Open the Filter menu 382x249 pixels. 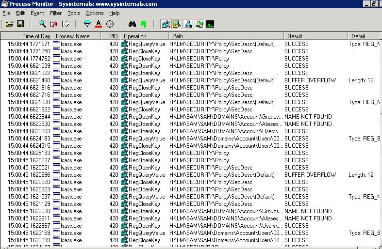56,13
